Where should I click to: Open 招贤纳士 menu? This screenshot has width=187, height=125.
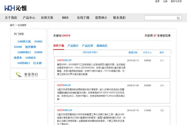(x=101, y=18)
